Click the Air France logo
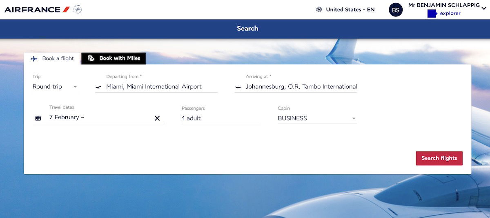This screenshot has width=490, height=218. coord(37,9)
